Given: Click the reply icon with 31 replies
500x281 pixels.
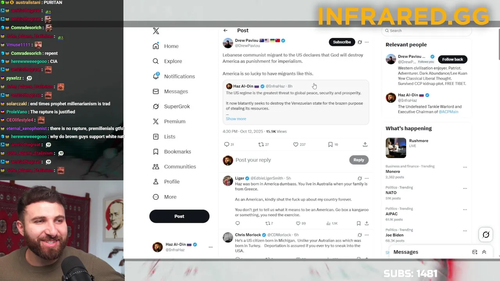Looking at the screenshot, I should click(x=227, y=144).
